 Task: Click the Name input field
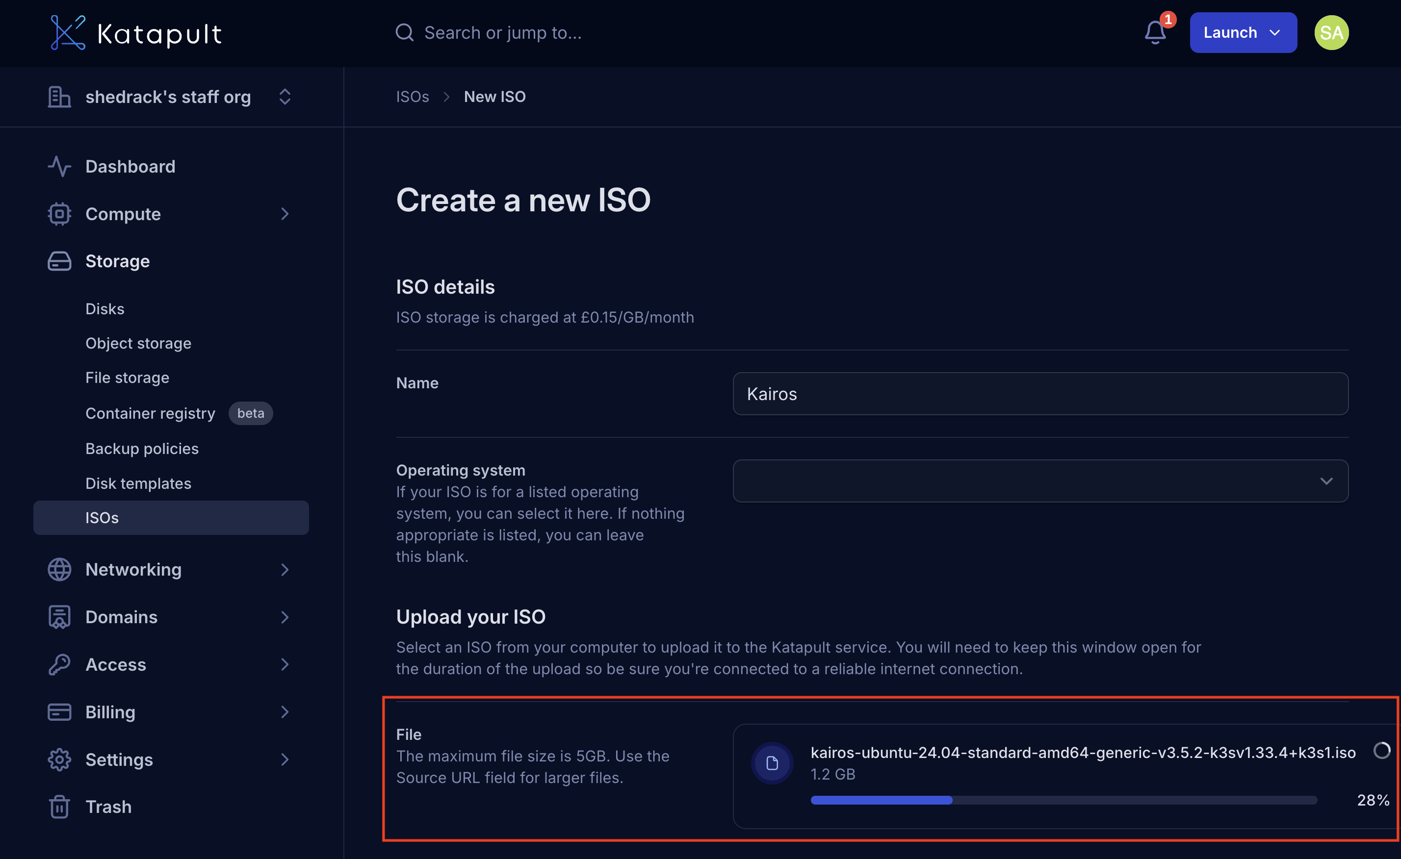click(1040, 394)
